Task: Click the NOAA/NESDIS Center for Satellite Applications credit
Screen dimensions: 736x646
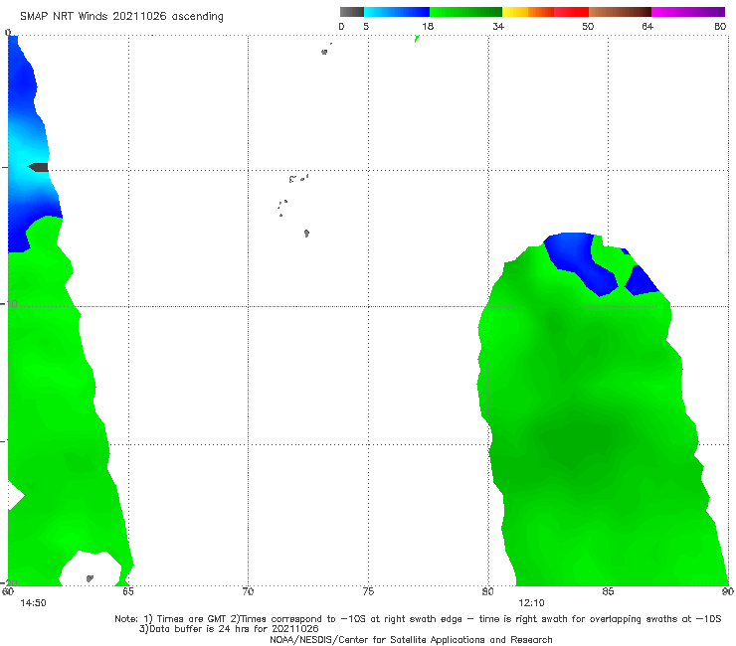Action: [x=411, y=639]
